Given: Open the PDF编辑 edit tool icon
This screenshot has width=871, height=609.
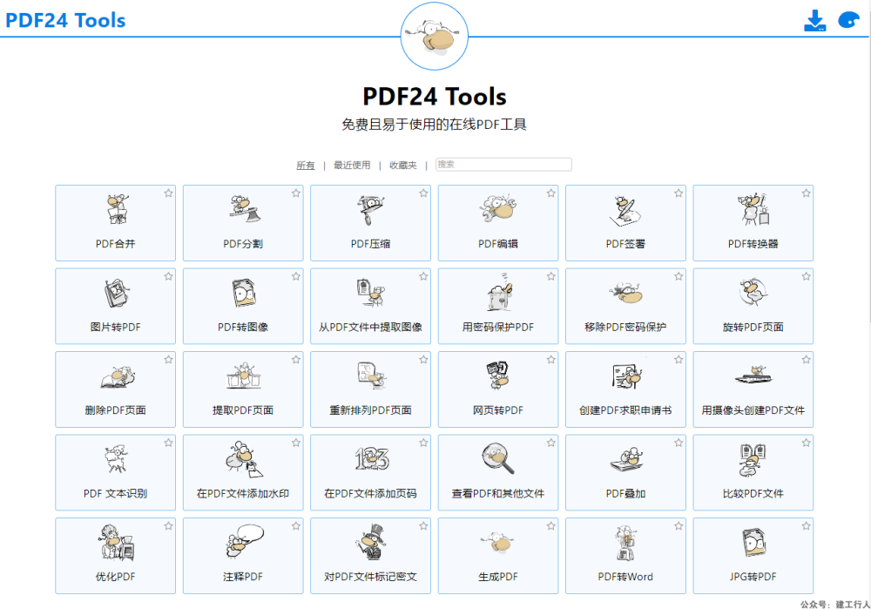Looking at the screenshot, I should tap(498, 208).
